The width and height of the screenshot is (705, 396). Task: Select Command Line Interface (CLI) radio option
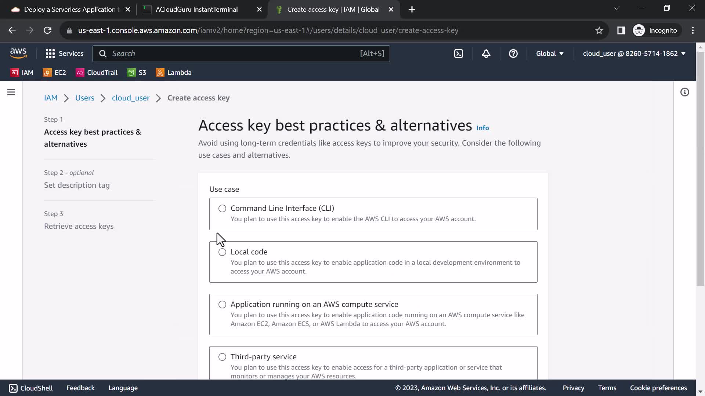pos(222,209)
